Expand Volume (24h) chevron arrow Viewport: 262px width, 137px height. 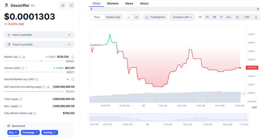pyautogui.click(x=26, y=68)
